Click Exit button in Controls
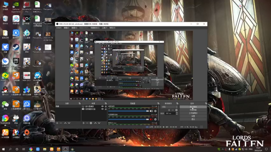Screen dimensions: 271x152 193,119
